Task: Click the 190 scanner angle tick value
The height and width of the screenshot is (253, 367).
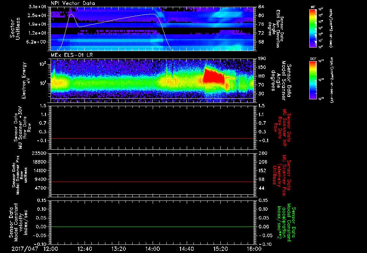Action: tap(262, 59)
